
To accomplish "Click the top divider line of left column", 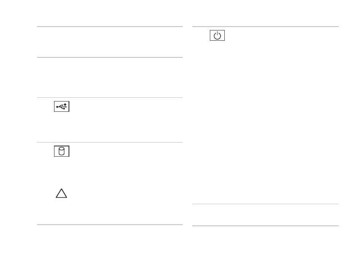I will [110, 27].
